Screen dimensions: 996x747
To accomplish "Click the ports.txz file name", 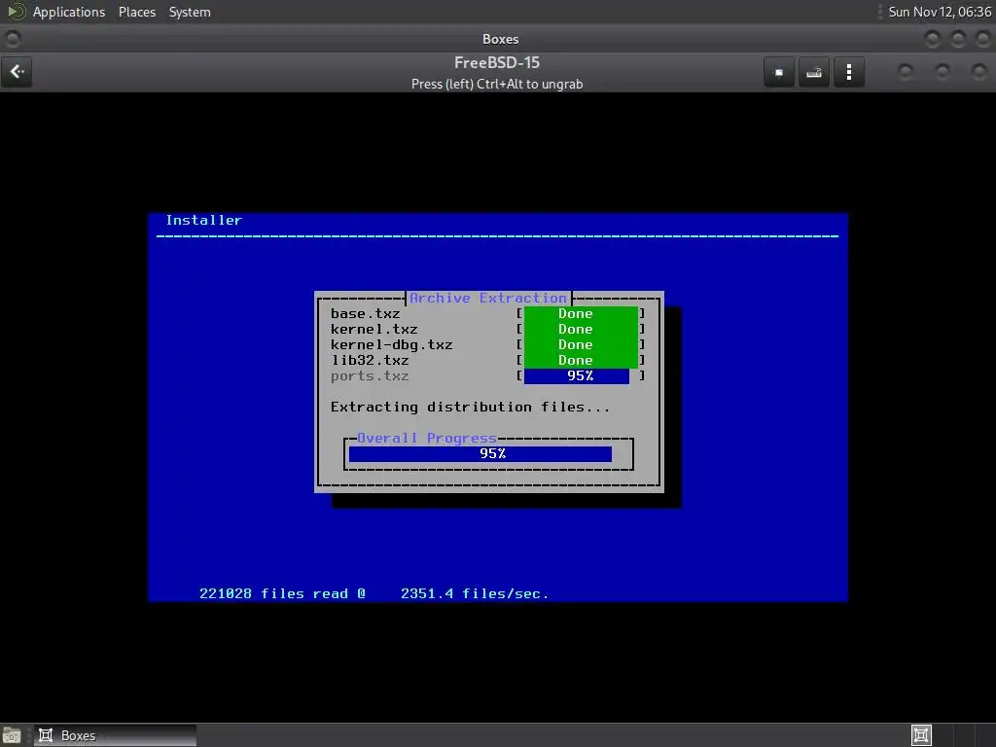I will click(370, 376).
